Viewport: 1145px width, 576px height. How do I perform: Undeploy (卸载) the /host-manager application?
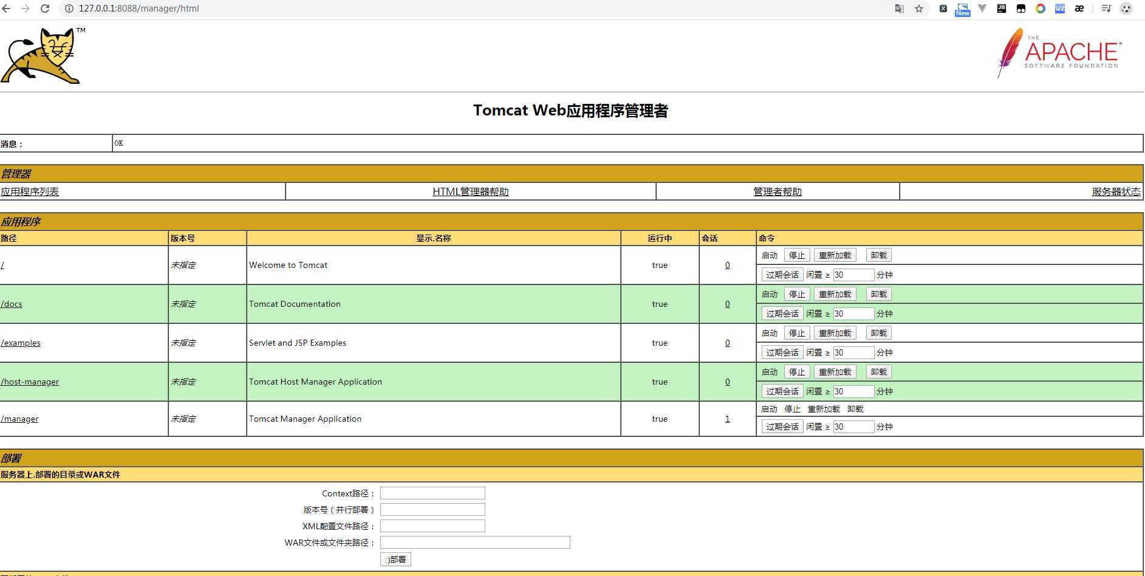coord(879,372)
